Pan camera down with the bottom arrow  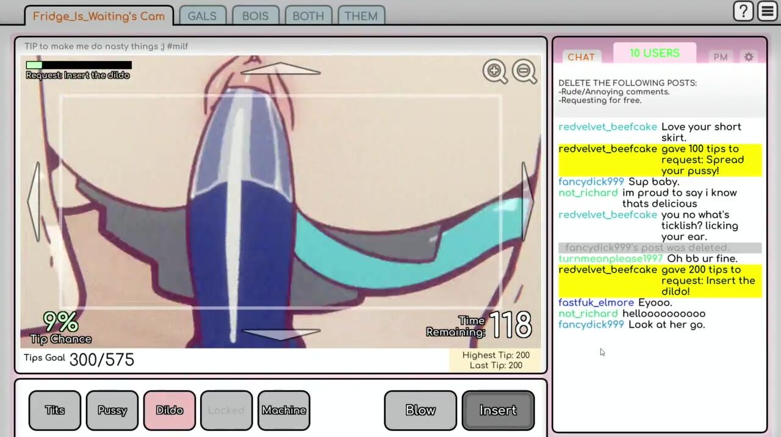[280, 333]
